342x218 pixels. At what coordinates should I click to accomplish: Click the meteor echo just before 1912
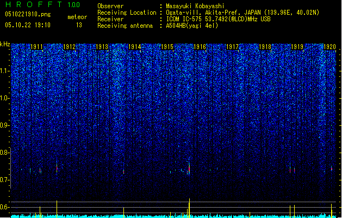[57, 168]
